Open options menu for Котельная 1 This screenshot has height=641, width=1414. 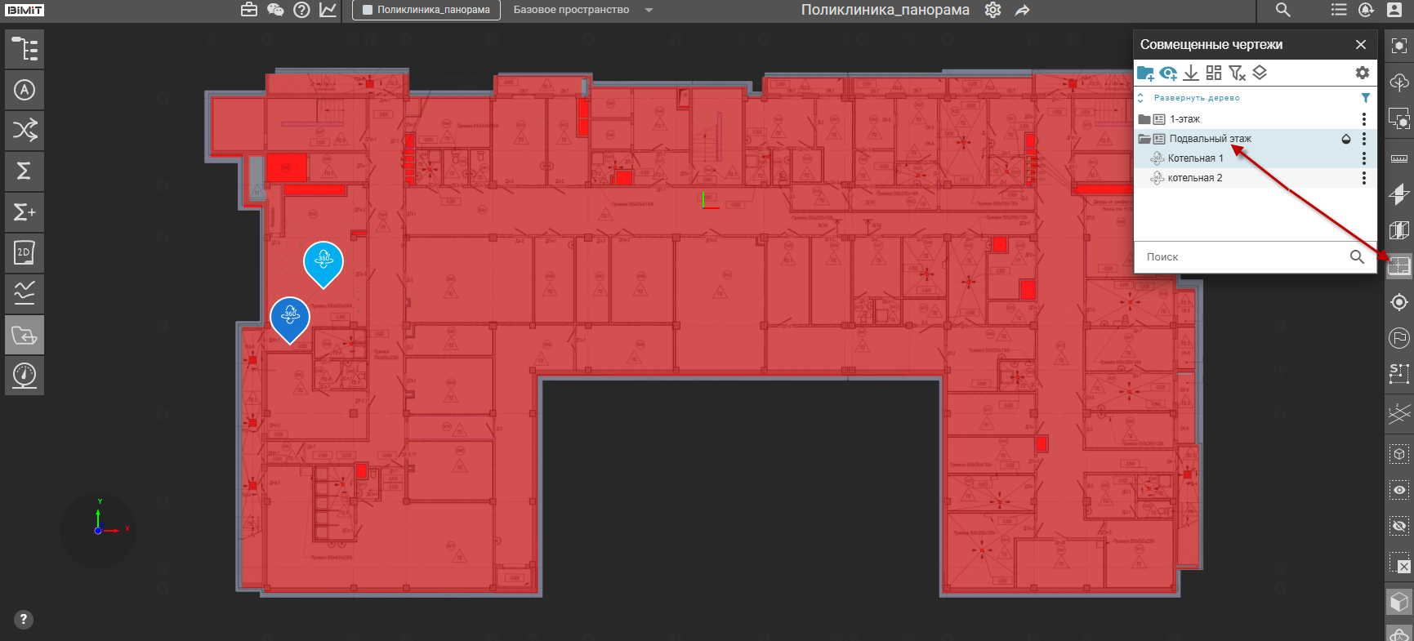coord(1363,158)
